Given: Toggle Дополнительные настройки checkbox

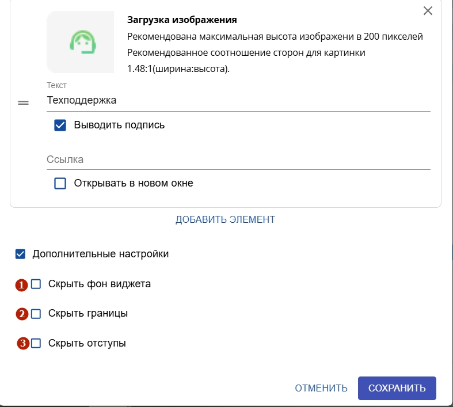Looking at the screenshot, I should 20,254.
